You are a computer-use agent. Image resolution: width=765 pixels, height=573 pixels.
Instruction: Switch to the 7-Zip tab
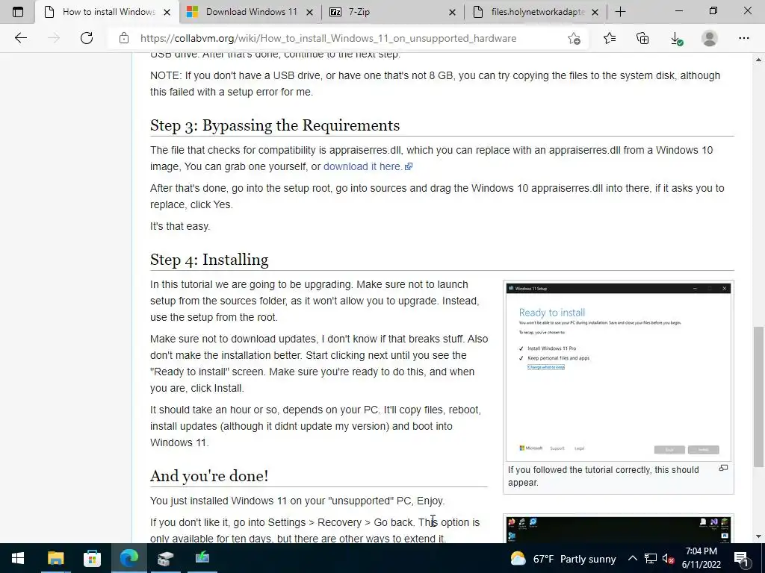[393, 12]
